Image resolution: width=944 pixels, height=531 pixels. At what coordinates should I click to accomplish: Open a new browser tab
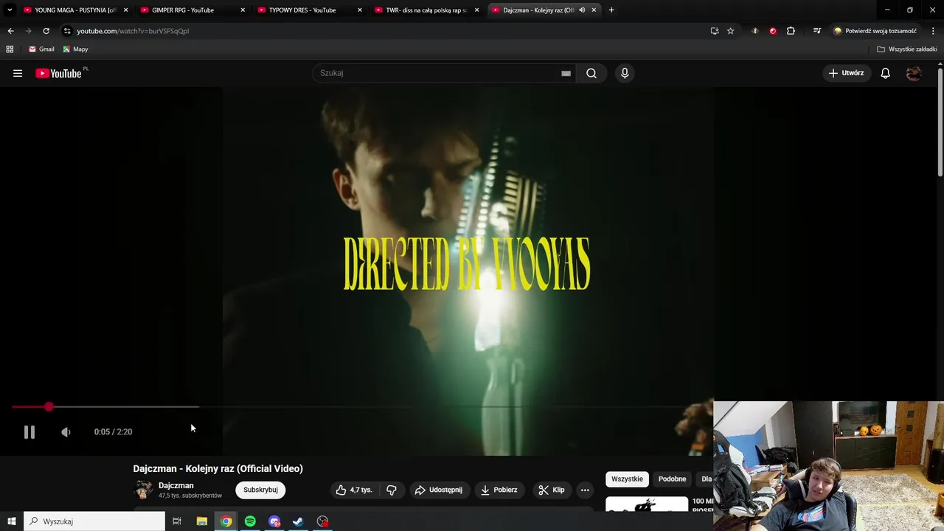coord(611,10)
